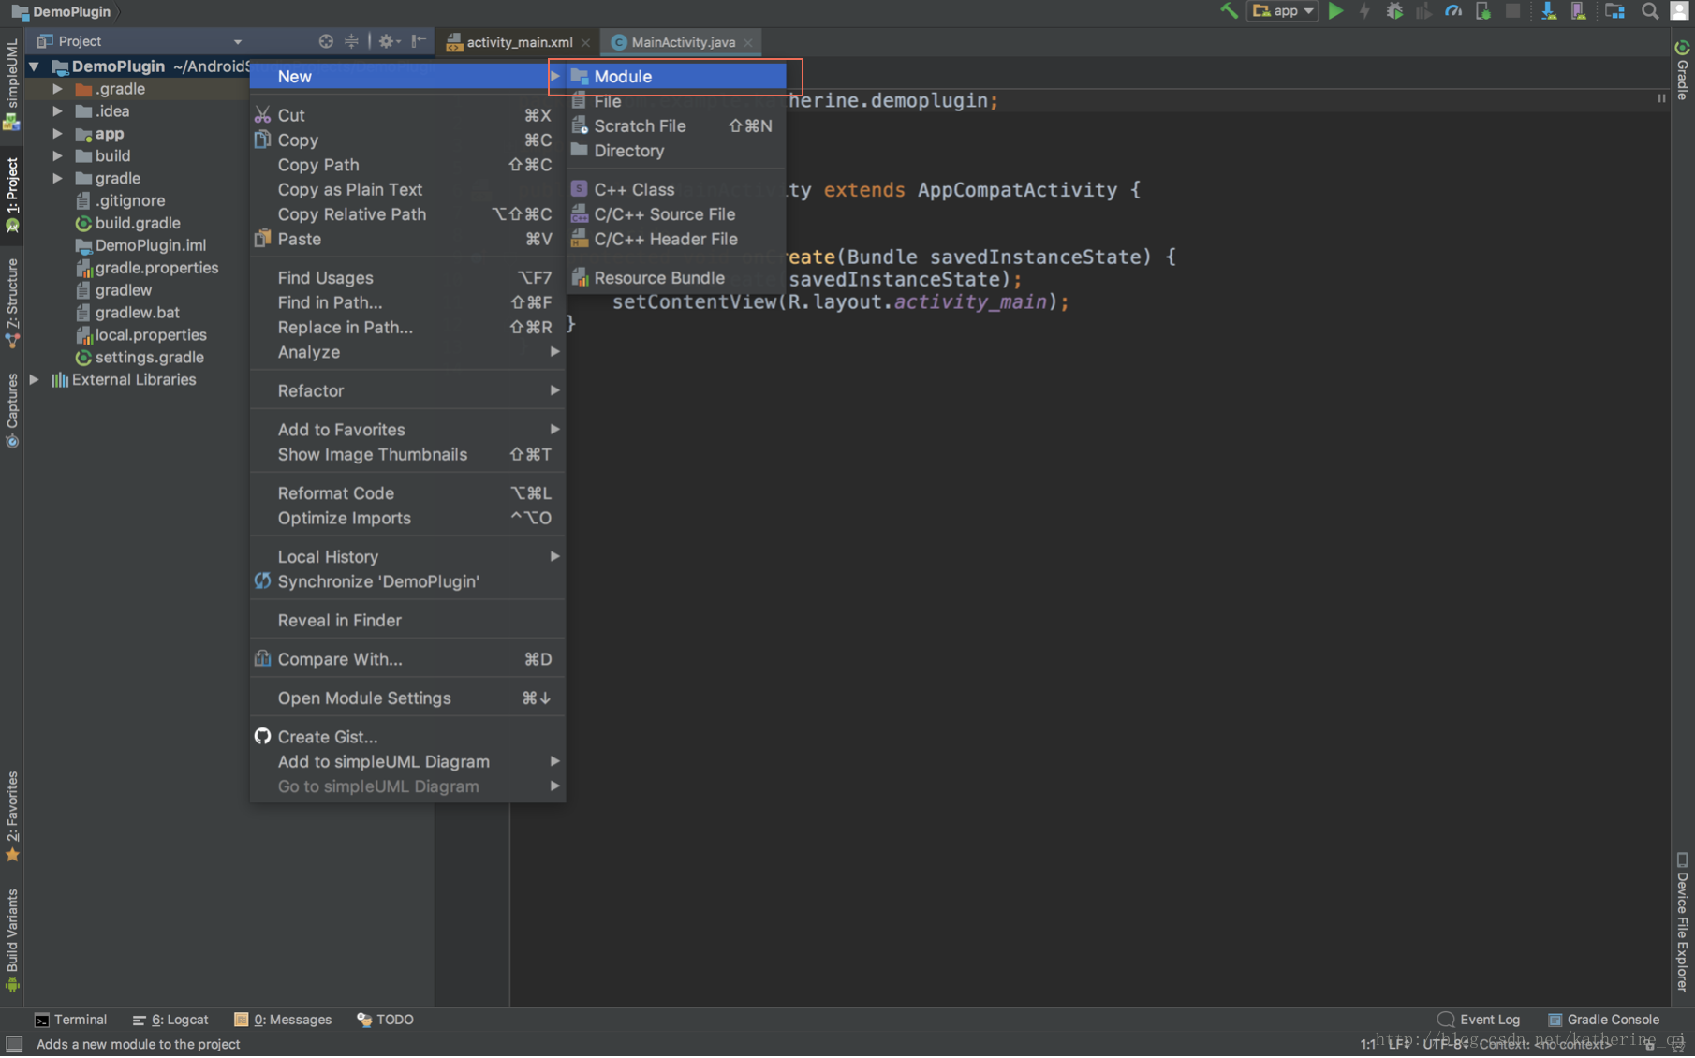Choose Scratch File from New submenu
The image size is (1695, 1058).
point(676,126)
